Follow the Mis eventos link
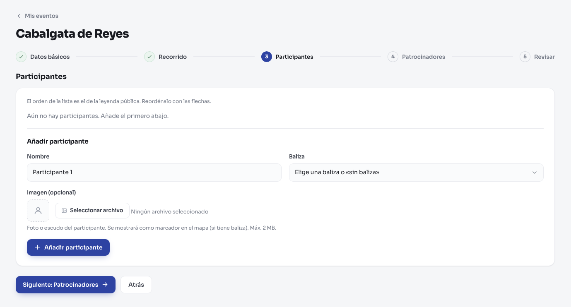The width and height of the screenshot is (571, 307). click(41, 16)
